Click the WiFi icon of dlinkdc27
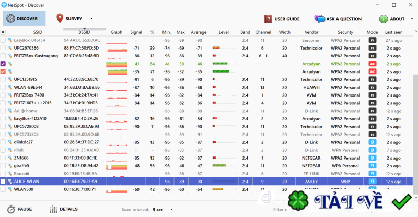Image resolution: width=418 pixels, height=217 pixels. point(10,142)
